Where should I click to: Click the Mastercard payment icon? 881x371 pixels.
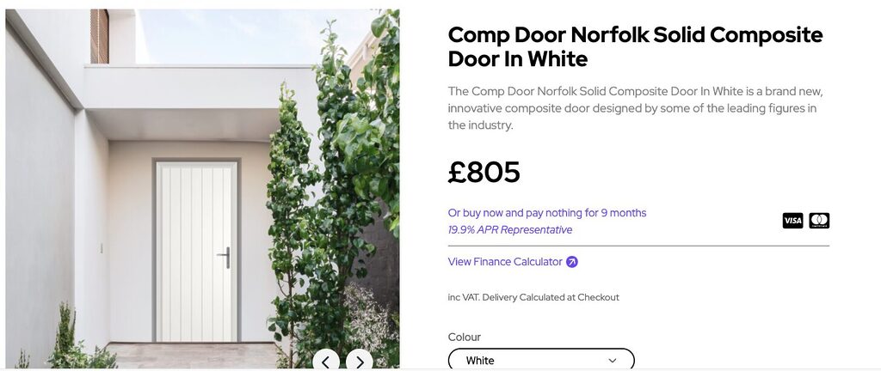(x=819, y=221)
